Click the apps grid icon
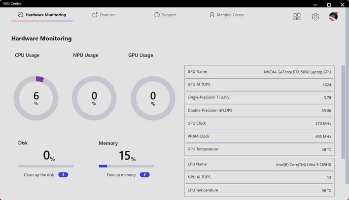 coord(297,17)
